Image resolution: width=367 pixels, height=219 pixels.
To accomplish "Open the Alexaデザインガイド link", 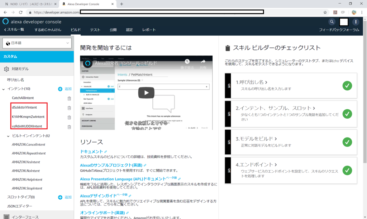I will [98, 196].
